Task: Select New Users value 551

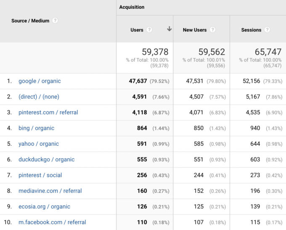Action: (x=199, y=160)
